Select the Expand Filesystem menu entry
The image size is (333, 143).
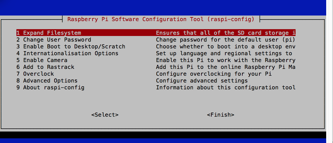coord(156,33)
